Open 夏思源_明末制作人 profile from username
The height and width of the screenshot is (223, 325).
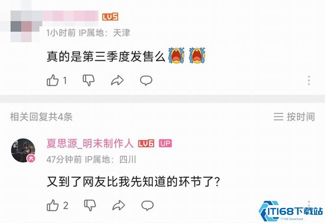coord(90,143)
